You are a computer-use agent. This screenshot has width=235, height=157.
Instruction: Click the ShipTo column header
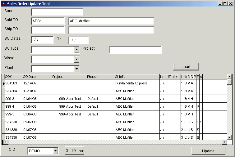(137, 77)
